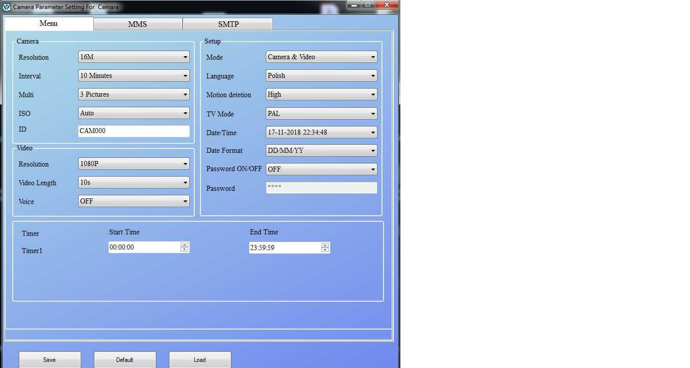Open Video Resolution dropdown showing 1080P
The image size is (690, 368).
(x=134, y=164)
